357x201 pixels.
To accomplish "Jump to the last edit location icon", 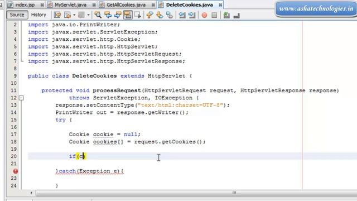I will pyautogui.click(x=57, y=15).
